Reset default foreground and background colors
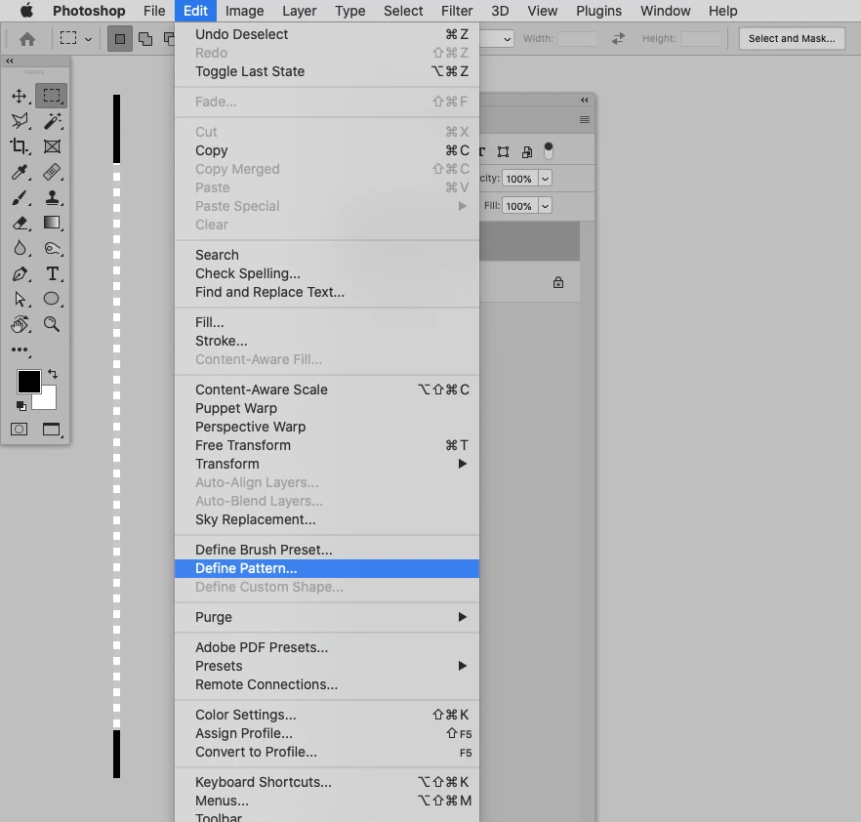861x822 pixels. [x=20, y=406]
